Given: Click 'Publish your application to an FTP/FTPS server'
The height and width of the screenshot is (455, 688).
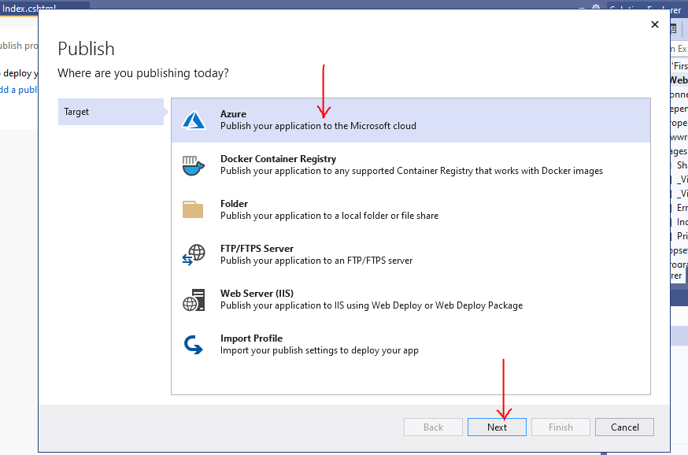Looking at the screenshot, I should (x=316, y=261).
